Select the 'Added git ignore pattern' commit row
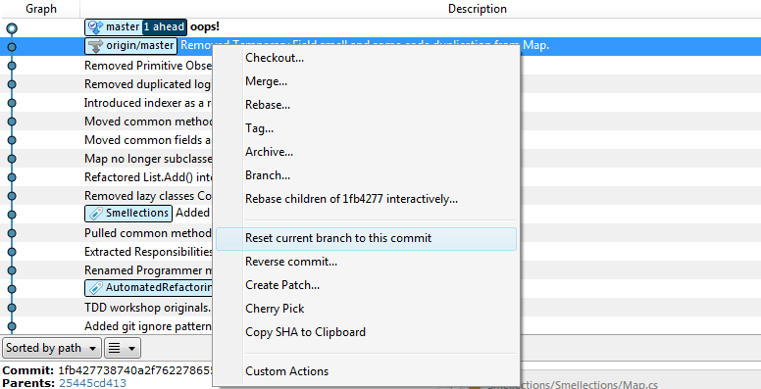This screenshot has height=389, width=761. coord(106,326)
